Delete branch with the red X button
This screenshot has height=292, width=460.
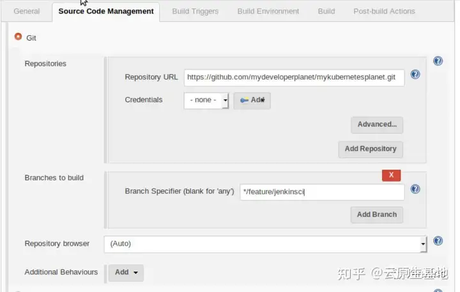click(x=391, y=175)
